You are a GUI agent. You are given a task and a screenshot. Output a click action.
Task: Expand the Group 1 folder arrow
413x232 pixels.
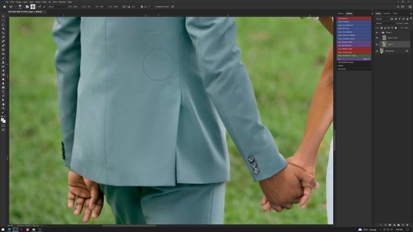[x=380, y=32]
